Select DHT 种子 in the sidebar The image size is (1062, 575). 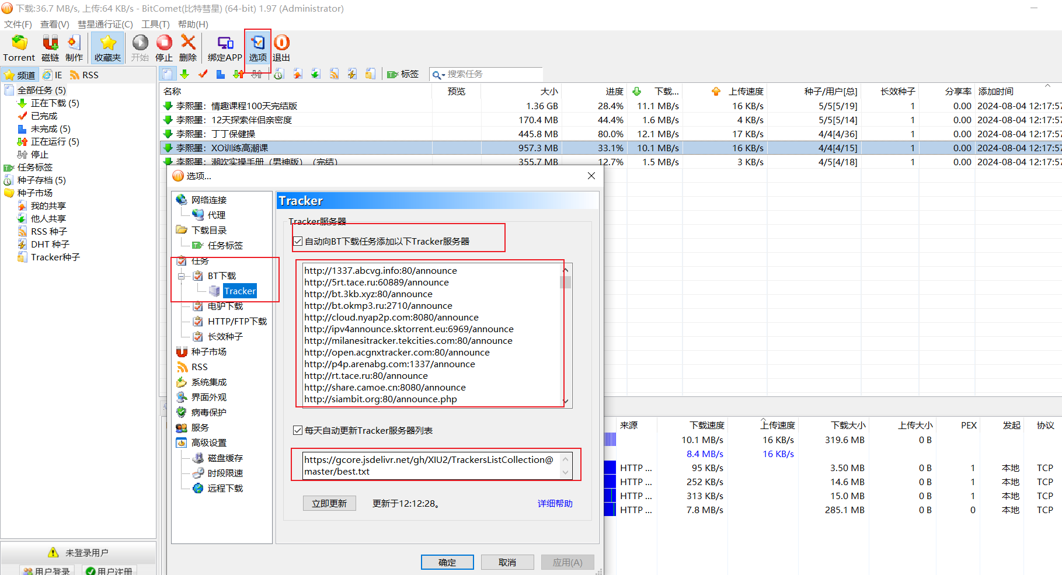50,245
